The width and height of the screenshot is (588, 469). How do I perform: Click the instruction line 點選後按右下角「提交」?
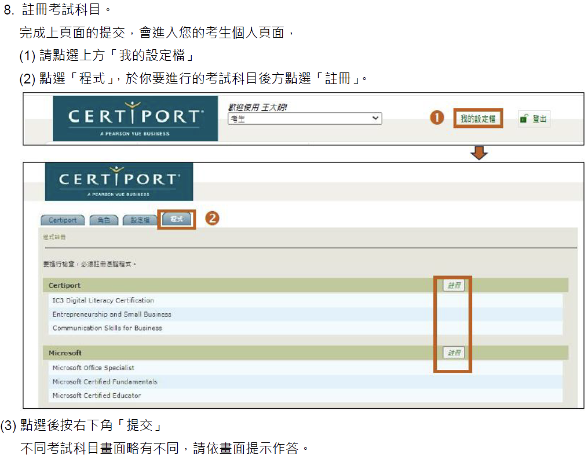coord(92,425)
